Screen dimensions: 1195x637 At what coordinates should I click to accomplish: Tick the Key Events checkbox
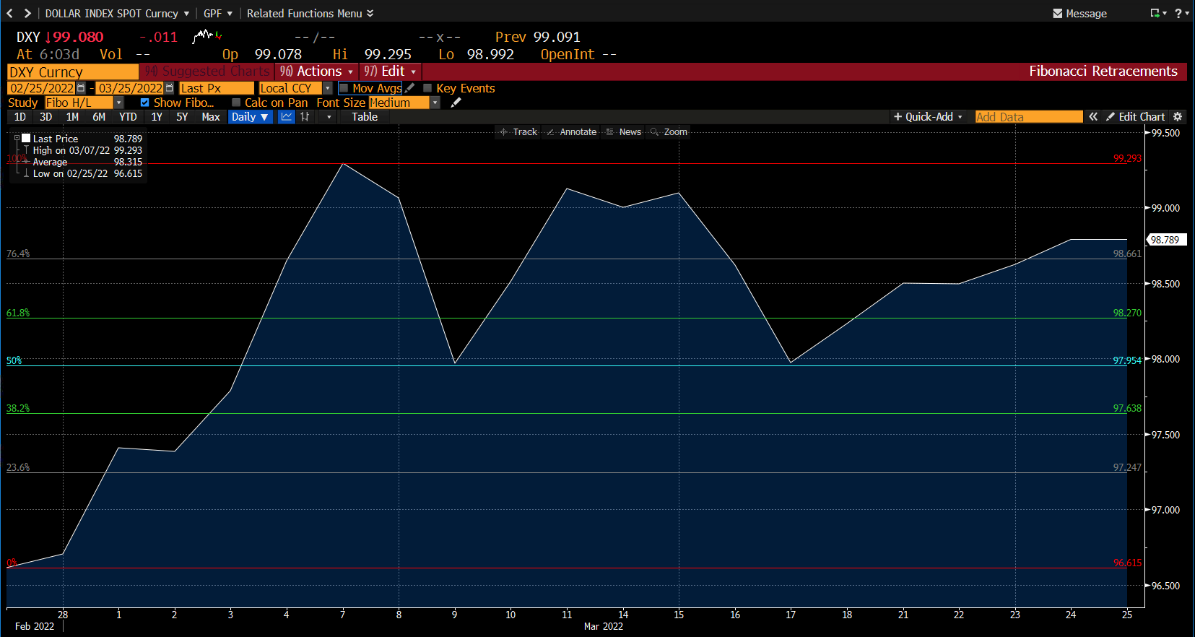(427, 88)
